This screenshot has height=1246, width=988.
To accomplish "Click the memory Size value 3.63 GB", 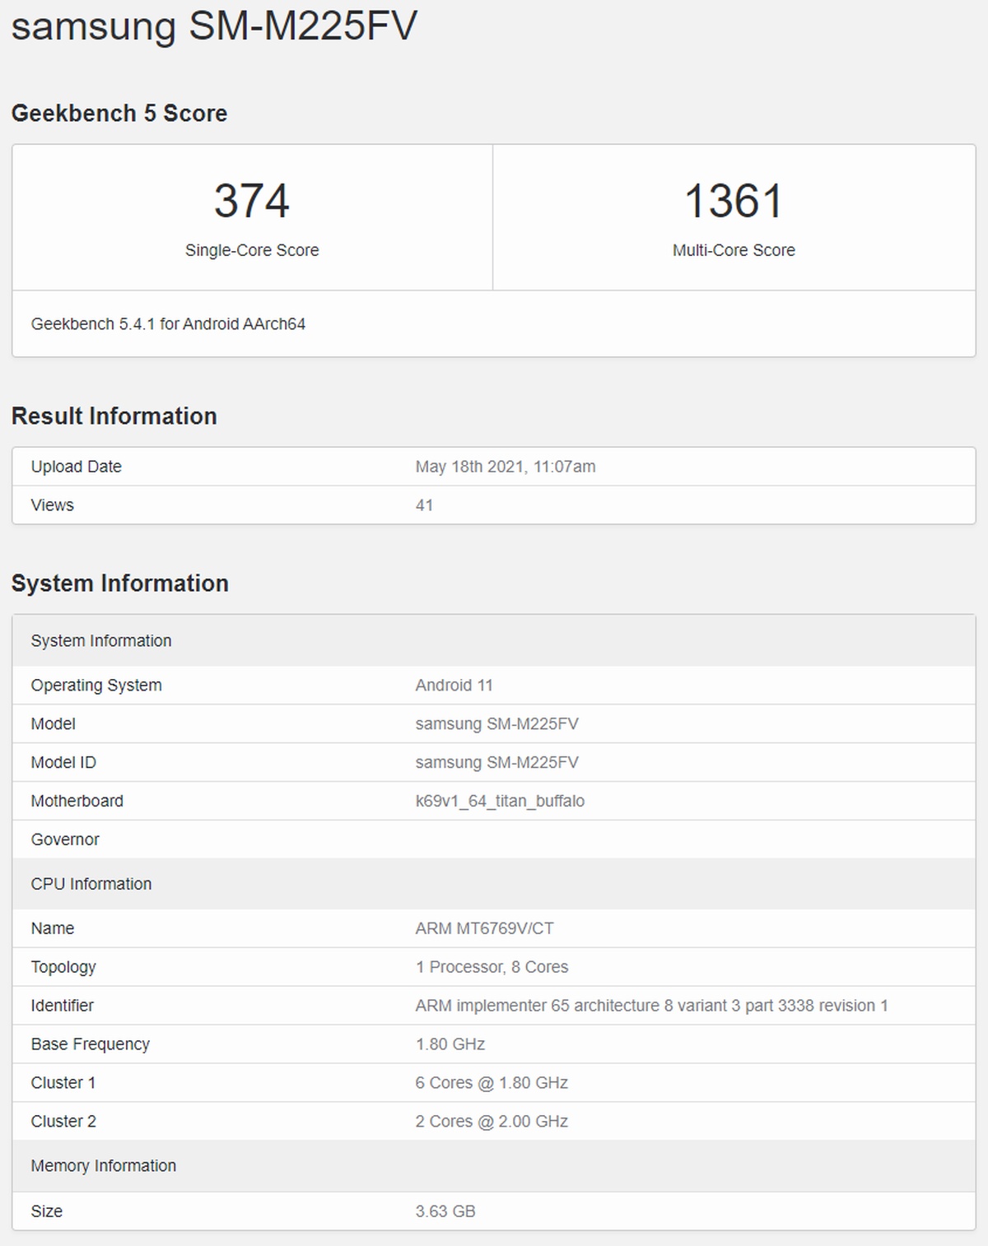I will tap(445, 1211).
